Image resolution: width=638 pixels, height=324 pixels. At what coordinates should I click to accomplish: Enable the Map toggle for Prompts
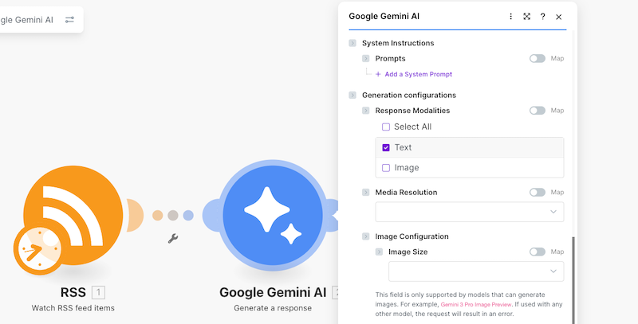[537, 58]
